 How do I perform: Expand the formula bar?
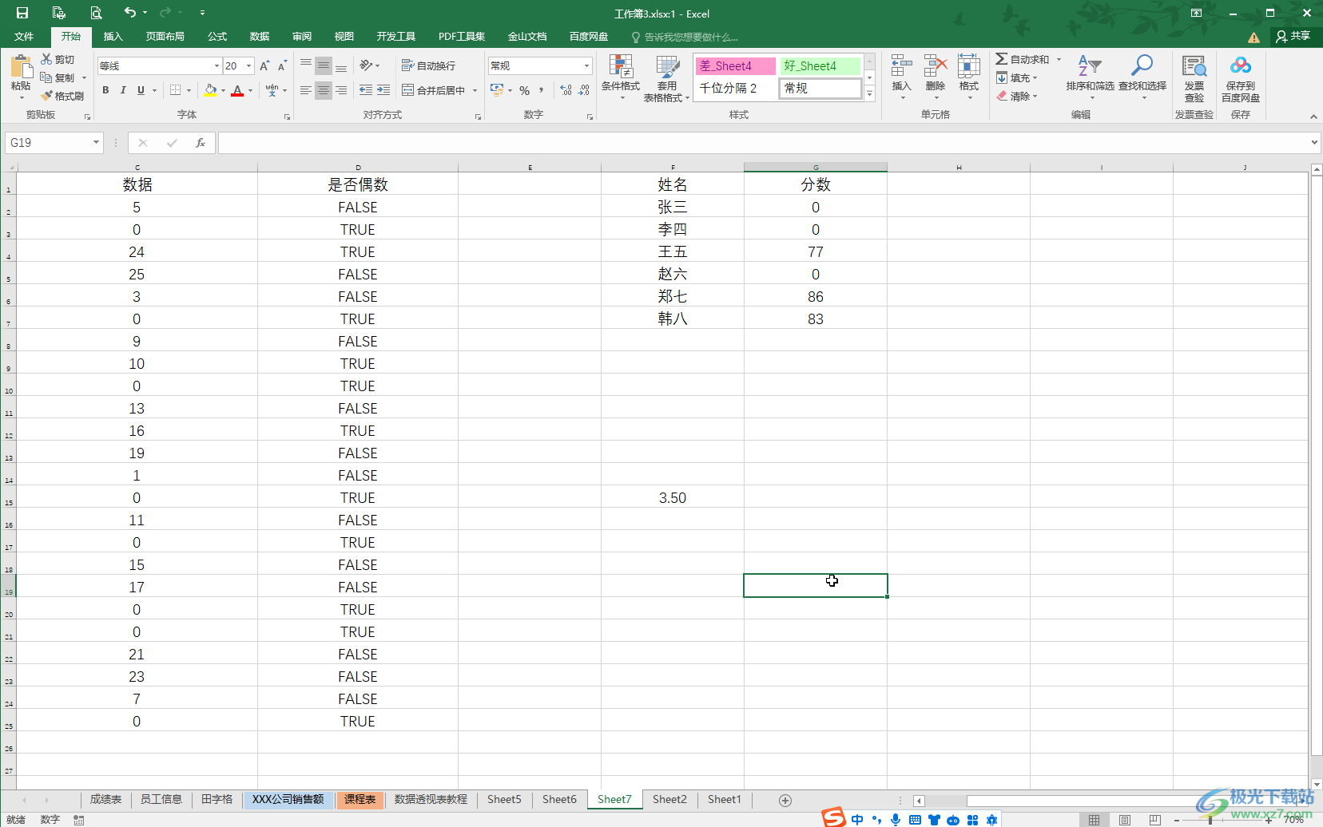coord(1314,143)
